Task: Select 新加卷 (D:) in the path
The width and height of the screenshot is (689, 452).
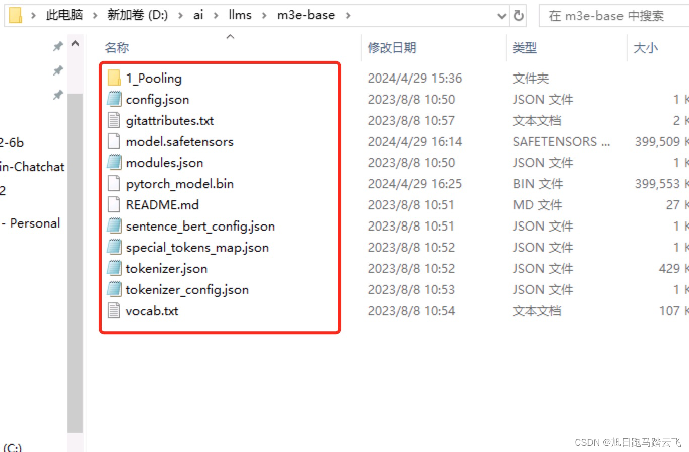Action: 137,15
